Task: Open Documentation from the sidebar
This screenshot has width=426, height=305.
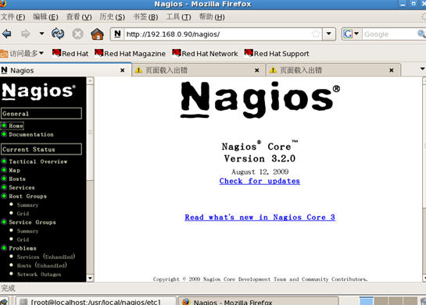Action: pos(31,134)
